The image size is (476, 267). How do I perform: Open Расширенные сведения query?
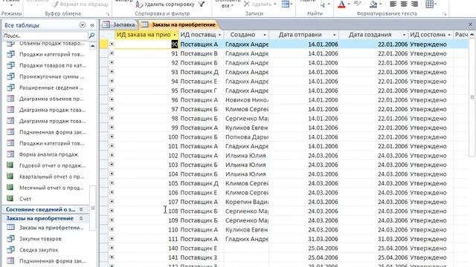[45, 88]
